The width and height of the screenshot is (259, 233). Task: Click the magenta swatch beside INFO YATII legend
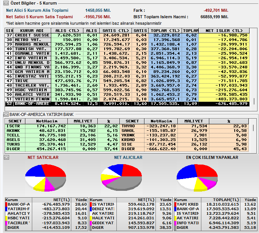(176, 223)
